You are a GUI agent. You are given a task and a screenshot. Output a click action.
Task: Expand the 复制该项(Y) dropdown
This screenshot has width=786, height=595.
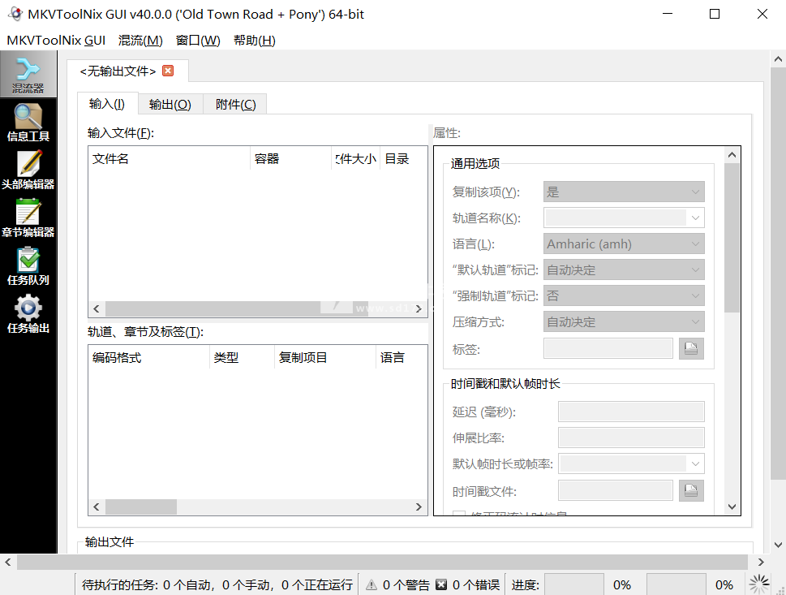tap(624, 192)
